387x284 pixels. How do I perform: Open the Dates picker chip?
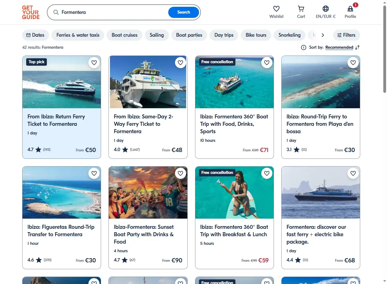[x=35, y=35]
